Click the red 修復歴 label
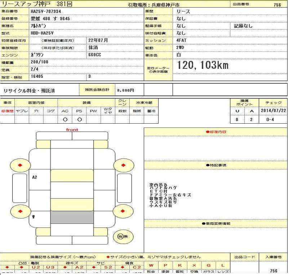This screenshot has height=275, width=289. (x=7, y=111)
